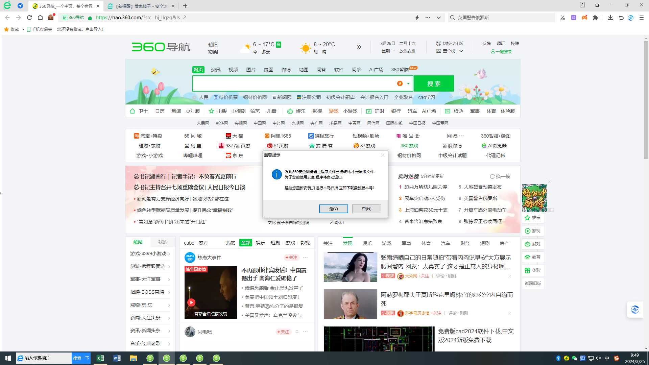Switch to the 新提醒 发表帖子 browser tab

tap(141, 6)
